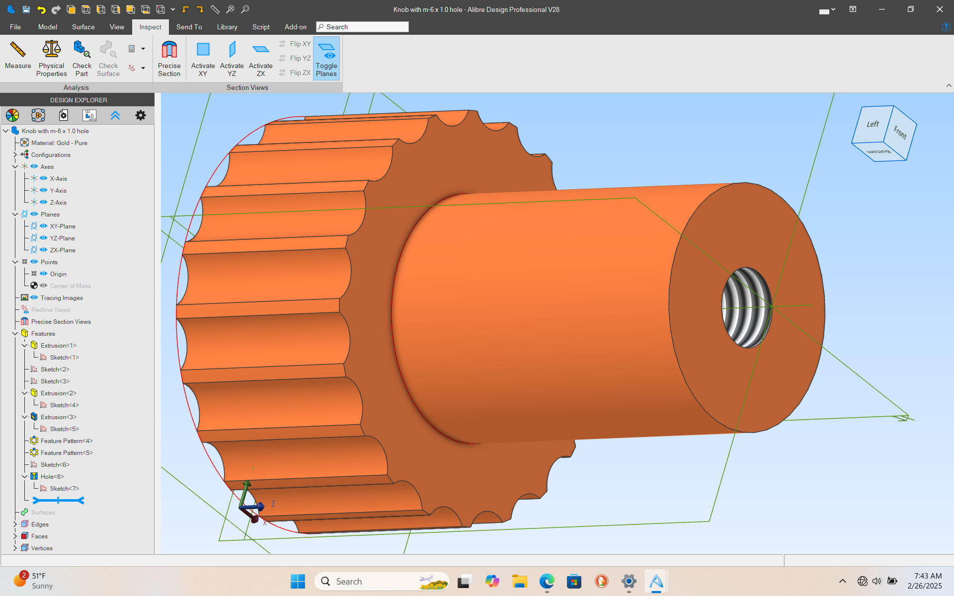Click the ribbon search field
The width and height of the screenshot is (954, 596).
coord(362,27)
